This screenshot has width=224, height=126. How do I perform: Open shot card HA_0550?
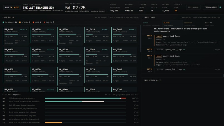pos(124,55)
